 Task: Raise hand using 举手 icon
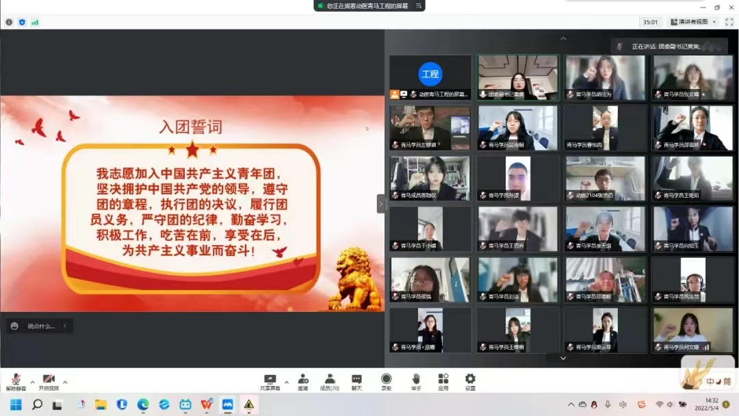pyautogui.click(x=416, y=380)
